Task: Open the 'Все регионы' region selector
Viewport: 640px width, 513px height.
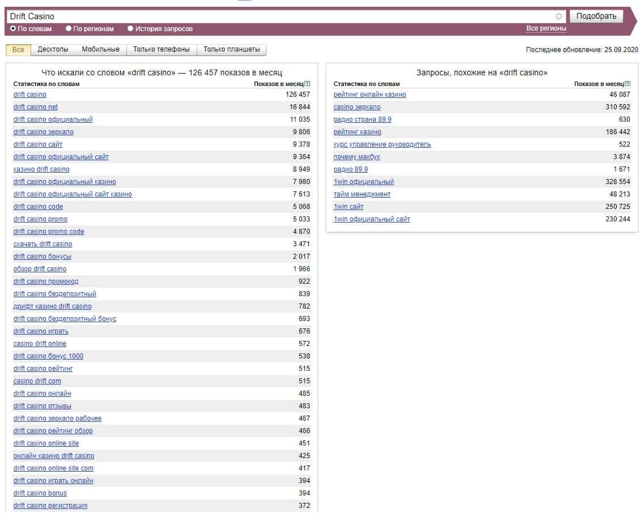Action: 546,28
